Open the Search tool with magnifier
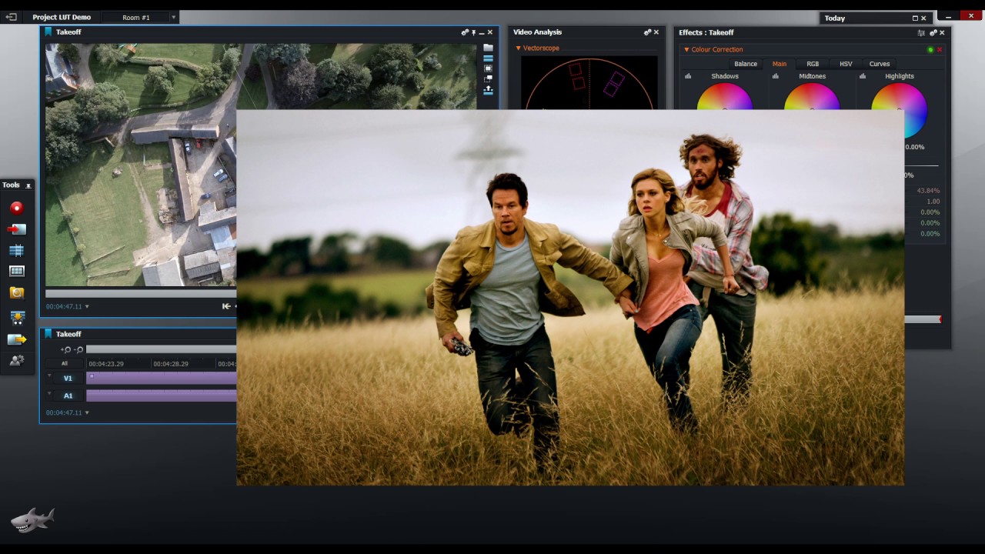Image resolution: width=985 pixels, height=554 pixels. coord(16,292)
